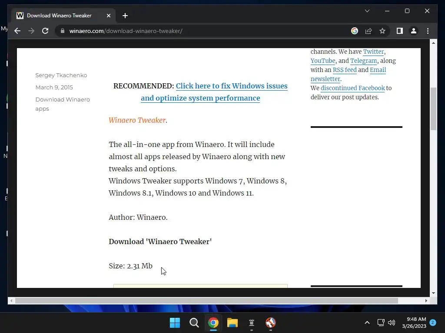
Task: Click Download 'Winaero Tweaker' heading
Action: (160, 242)
